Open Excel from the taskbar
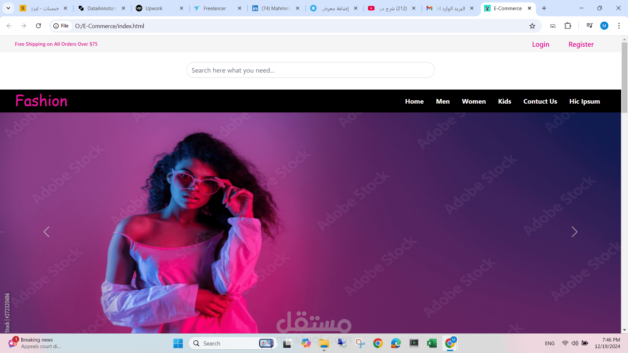The image size is (628, 353). [432, 343]
